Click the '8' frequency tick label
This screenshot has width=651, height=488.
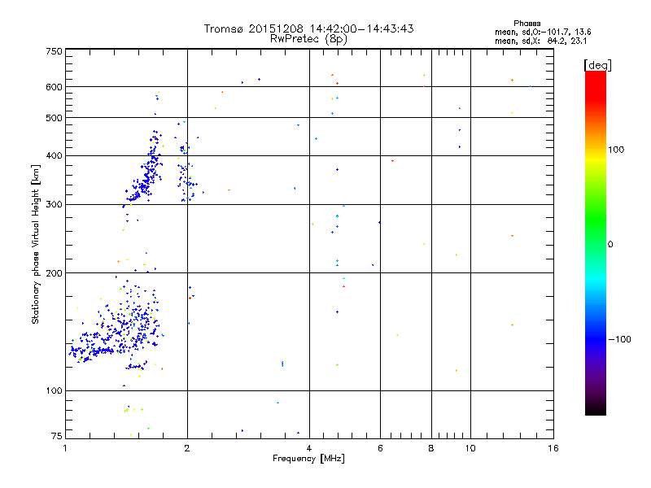(x=431, y=448)
